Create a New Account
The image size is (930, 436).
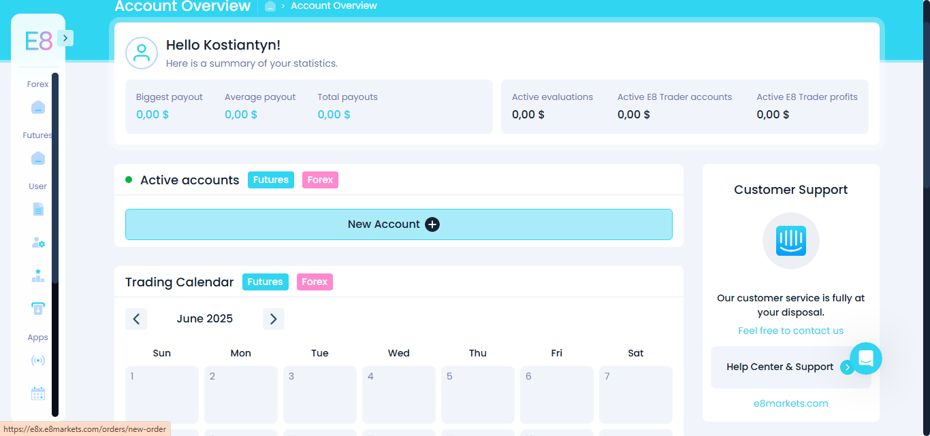(399, 224)
